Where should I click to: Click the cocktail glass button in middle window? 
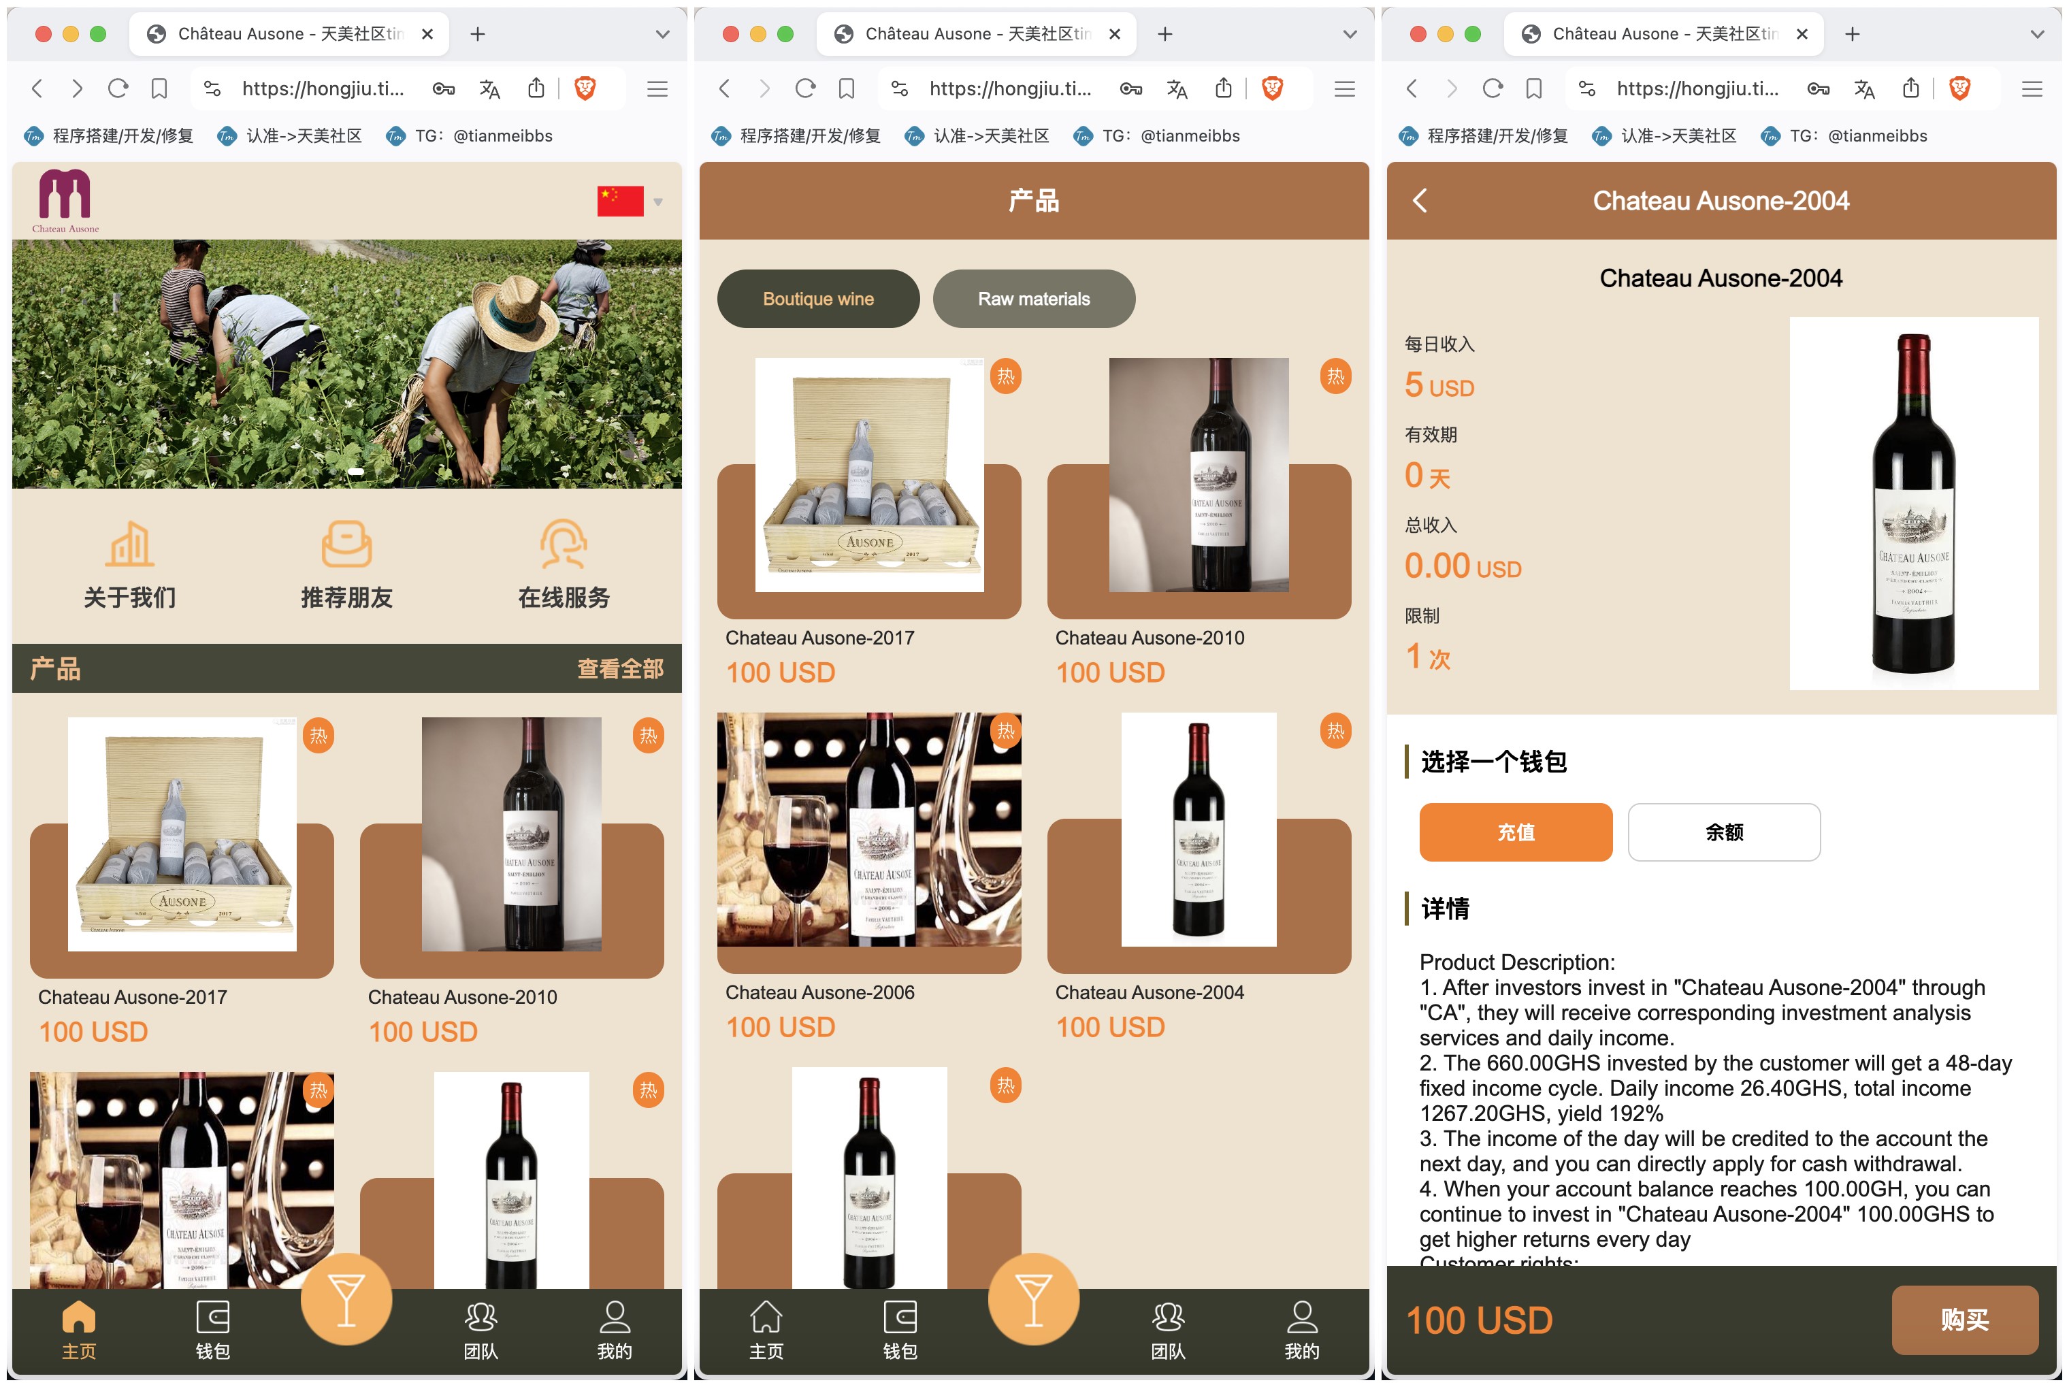click(x=1033, y=1299)
